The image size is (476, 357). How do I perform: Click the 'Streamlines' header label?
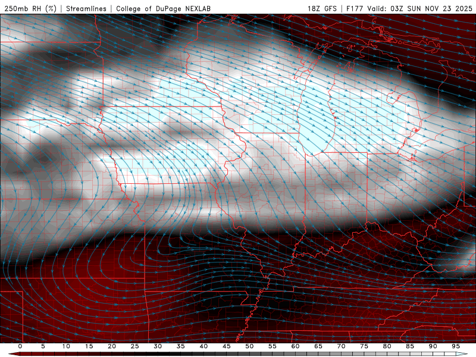86,8
